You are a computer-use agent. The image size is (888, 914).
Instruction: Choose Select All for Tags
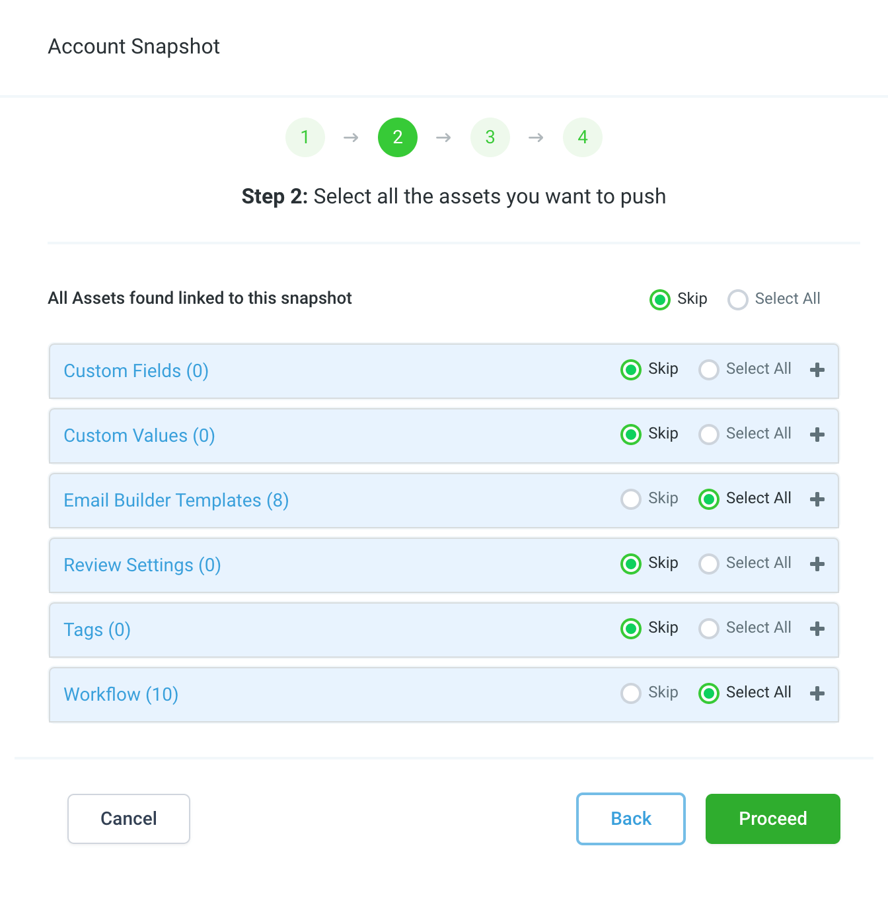709,629
